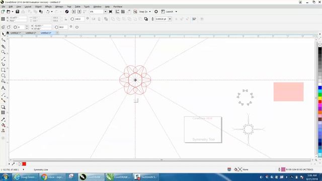Open the Purchase menu
The image size is (322, 181).
coord(118,7)
